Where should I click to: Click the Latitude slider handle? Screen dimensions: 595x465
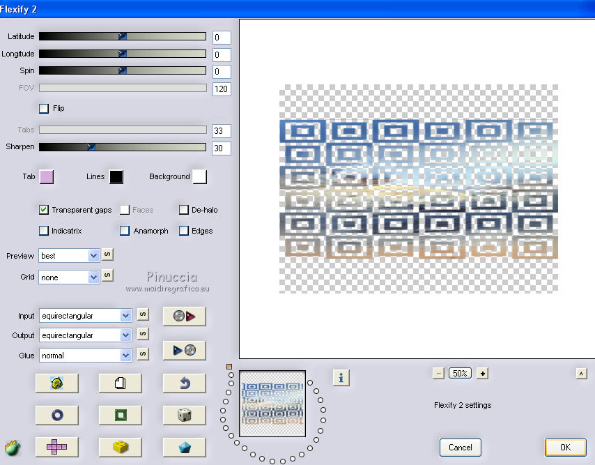[122, 36]
